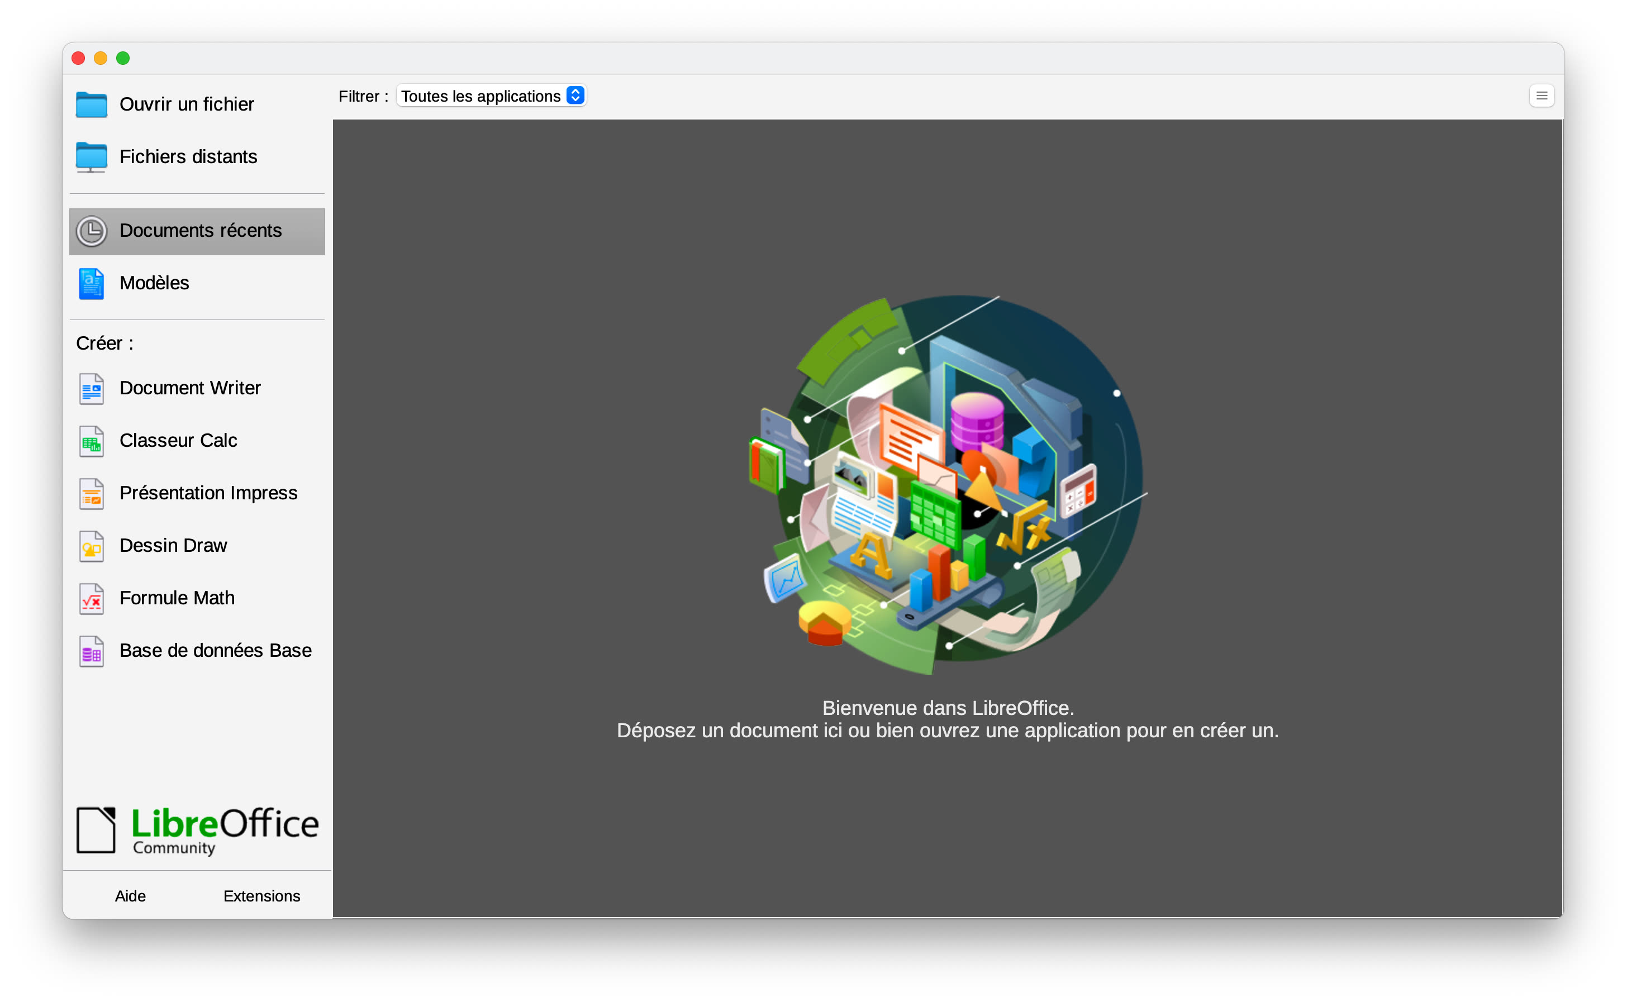Select the Ouvrir un fichier folder icon
Screen dimensions: 1627x1002
point(92,104)
